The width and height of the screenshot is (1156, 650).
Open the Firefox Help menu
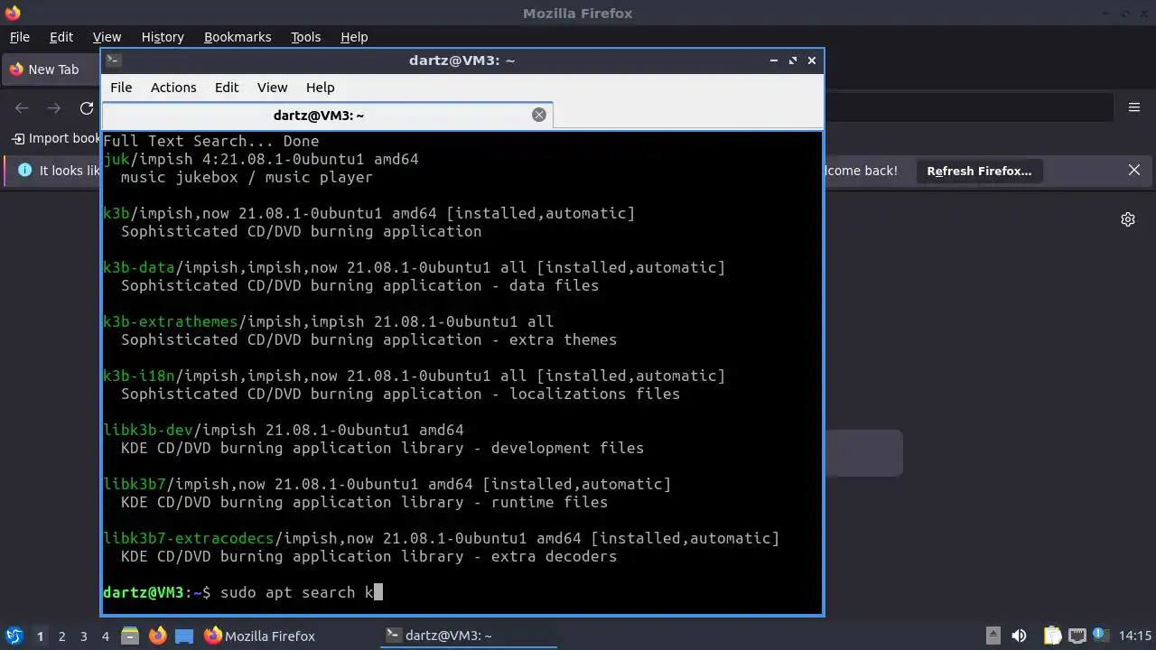coord(354,37)
